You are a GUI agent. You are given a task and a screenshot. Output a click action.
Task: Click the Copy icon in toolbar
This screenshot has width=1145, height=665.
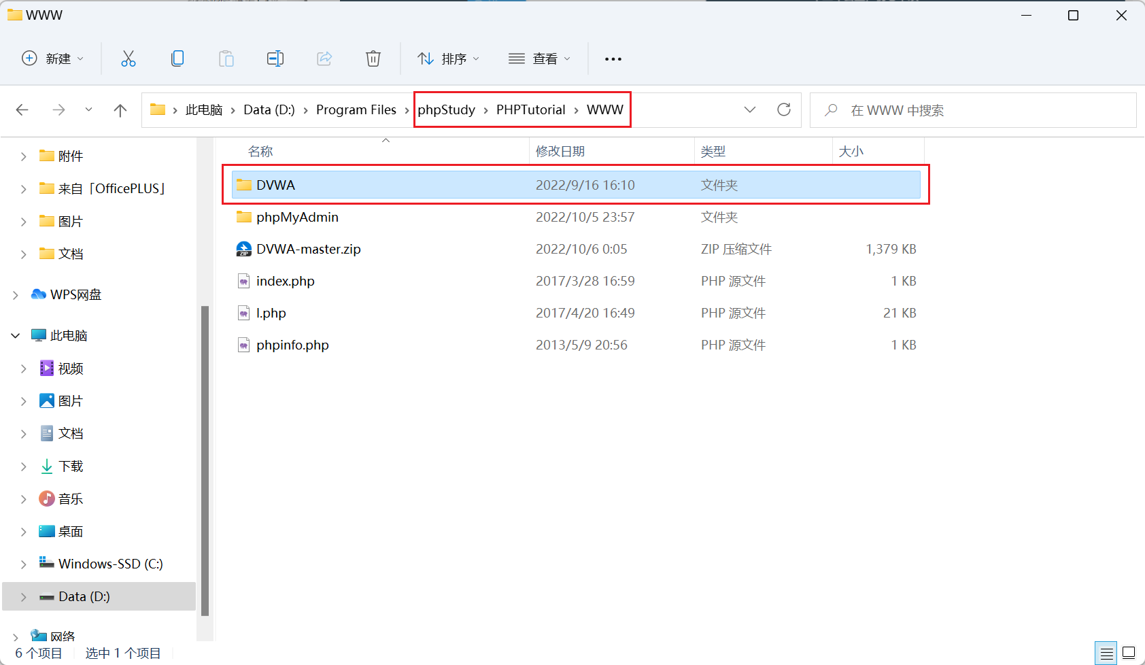tap(177, 59)
